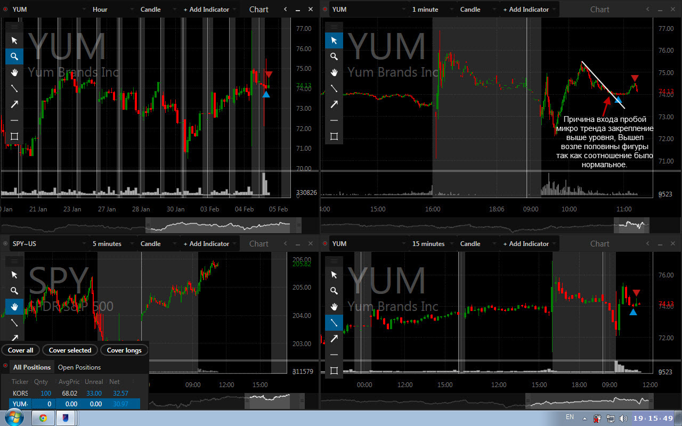Click the Cover all button
The width and height of the screenshot is (682, 426).
[x=20, y=350]
